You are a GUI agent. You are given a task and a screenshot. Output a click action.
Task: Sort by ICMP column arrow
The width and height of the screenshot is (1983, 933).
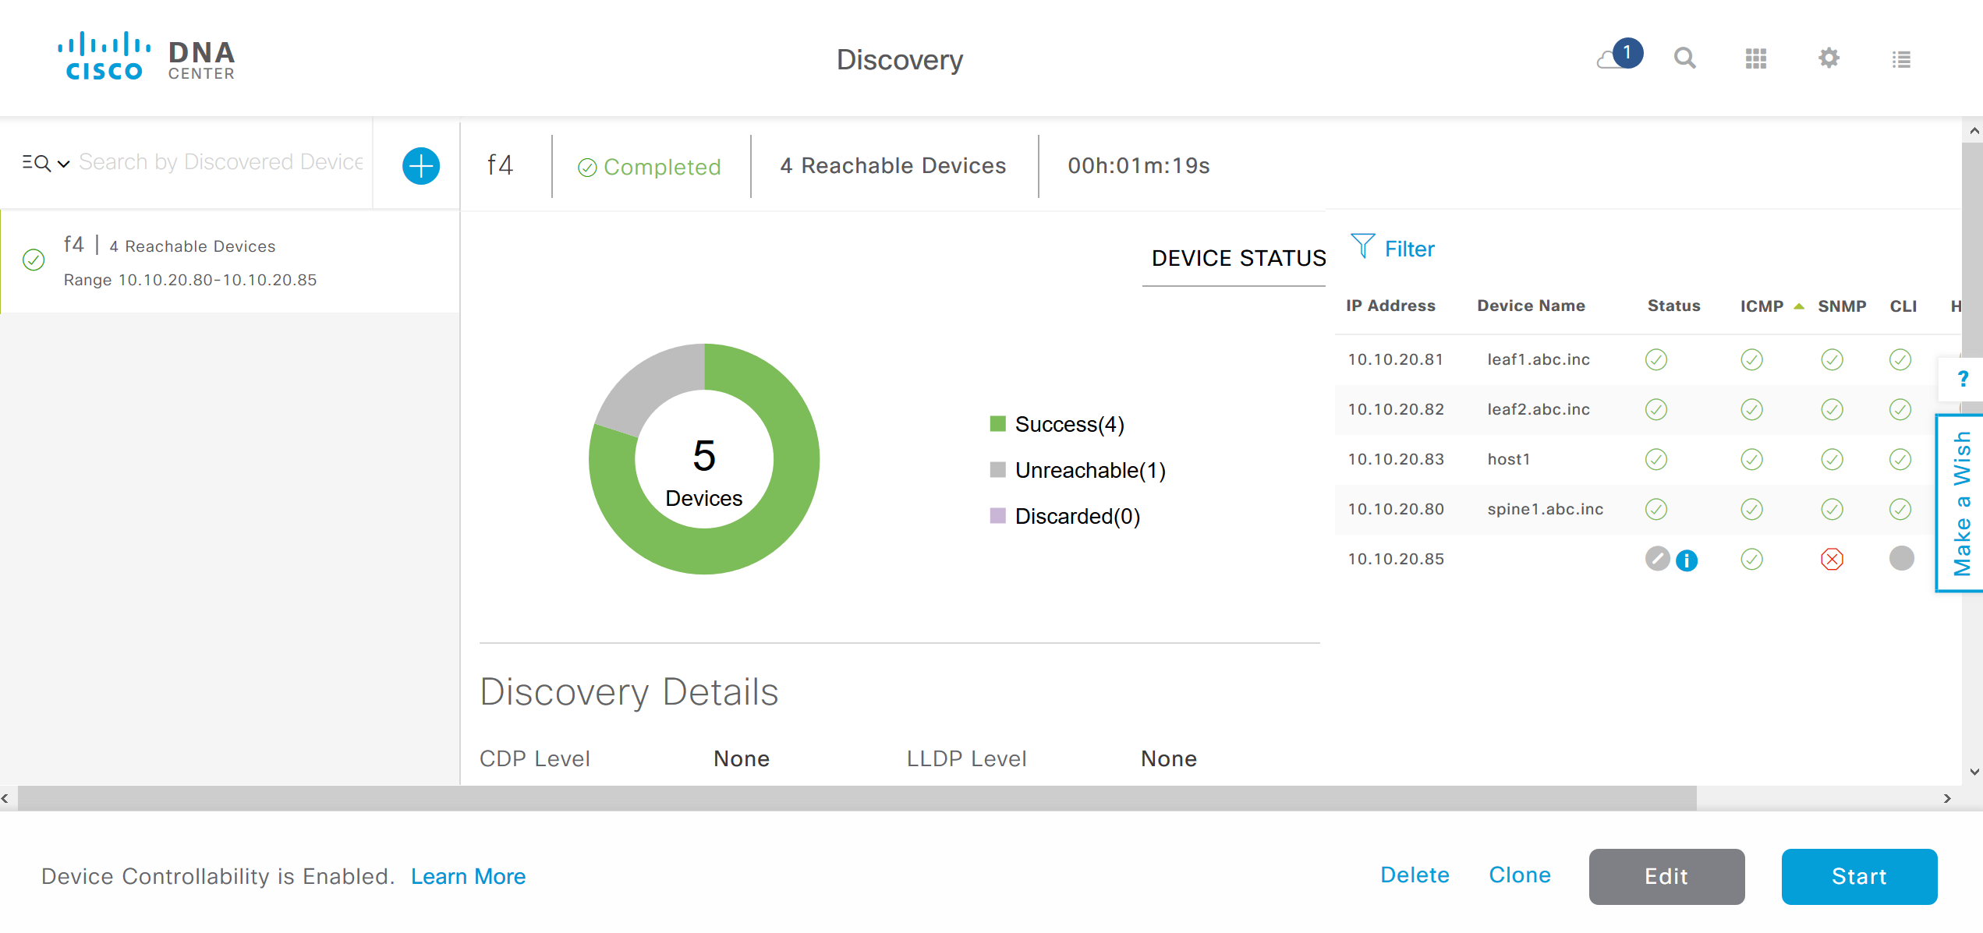[1798, 306]
